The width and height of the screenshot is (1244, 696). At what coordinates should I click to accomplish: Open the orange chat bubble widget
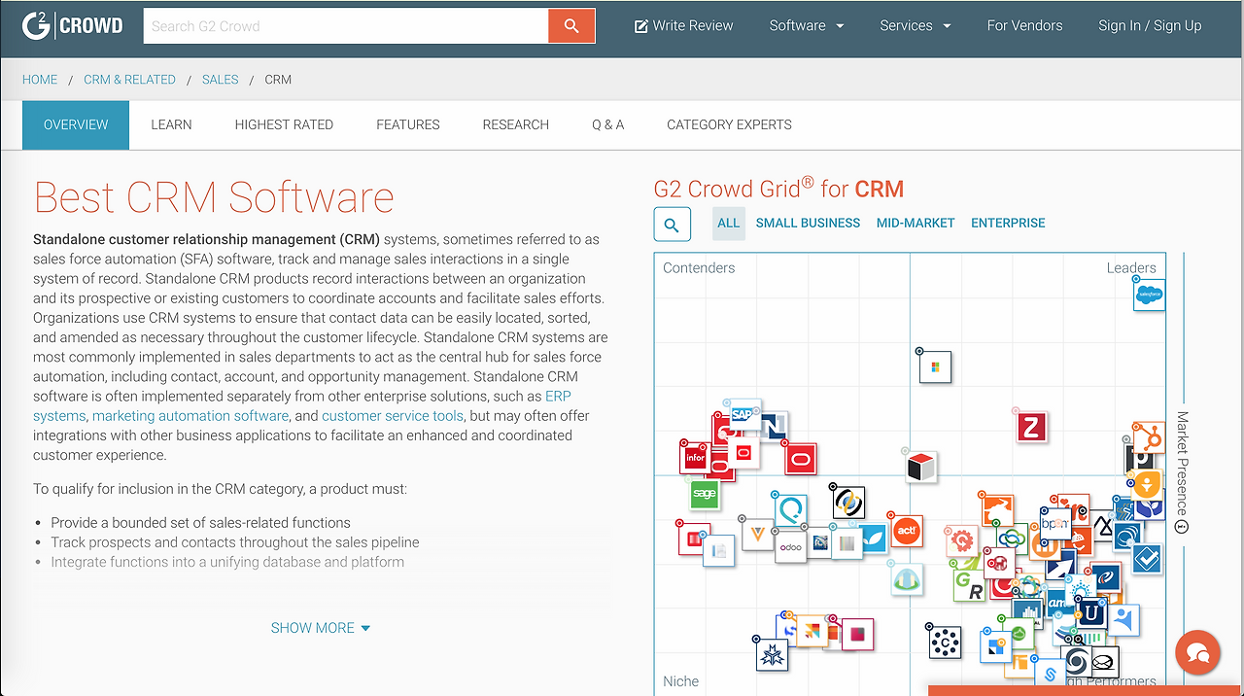[1197, 653]
